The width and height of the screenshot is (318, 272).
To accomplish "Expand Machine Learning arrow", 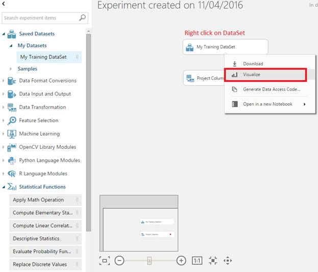I will click(x=3, y=133).
